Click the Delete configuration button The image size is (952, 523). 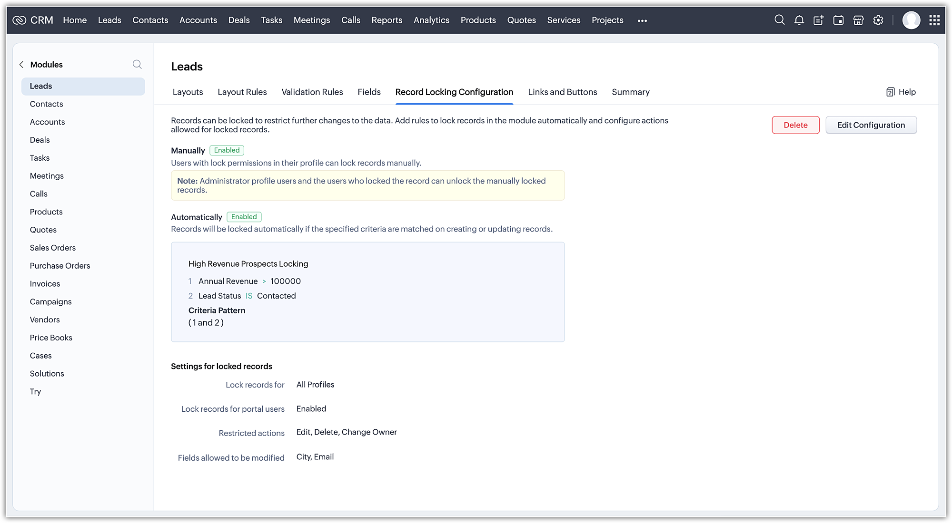(795, 125)
